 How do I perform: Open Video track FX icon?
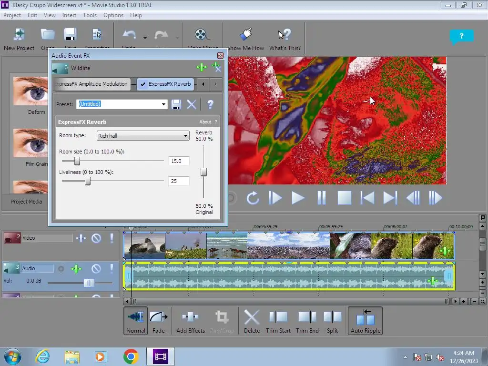[x=81, y=238]
